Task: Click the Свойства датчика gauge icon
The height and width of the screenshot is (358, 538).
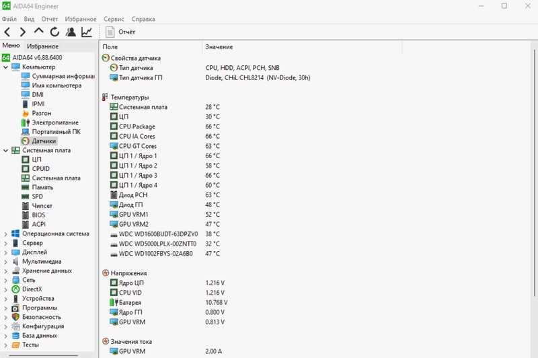Action: tap(106, 58)
